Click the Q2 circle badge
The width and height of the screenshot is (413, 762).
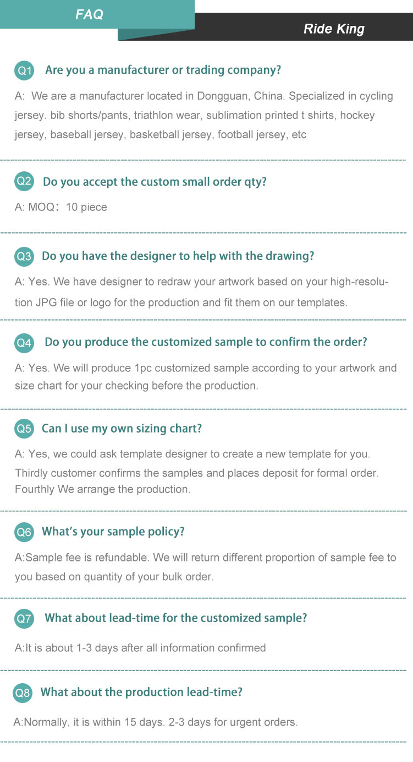[x=24, y=181]
